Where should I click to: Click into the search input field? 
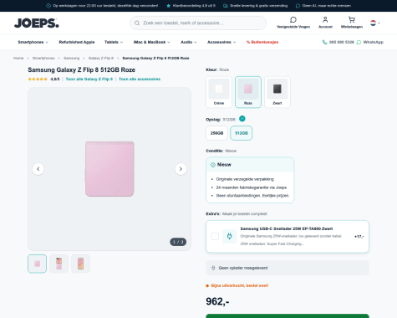coord(198,23)
